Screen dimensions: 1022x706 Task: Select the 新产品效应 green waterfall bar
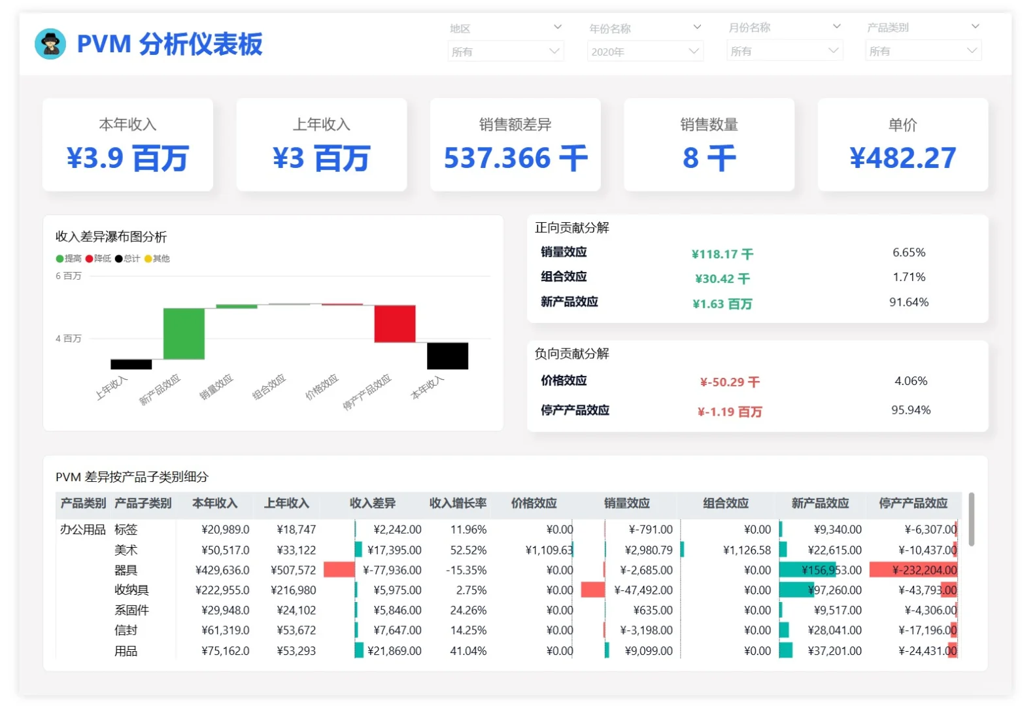[184, 333]
